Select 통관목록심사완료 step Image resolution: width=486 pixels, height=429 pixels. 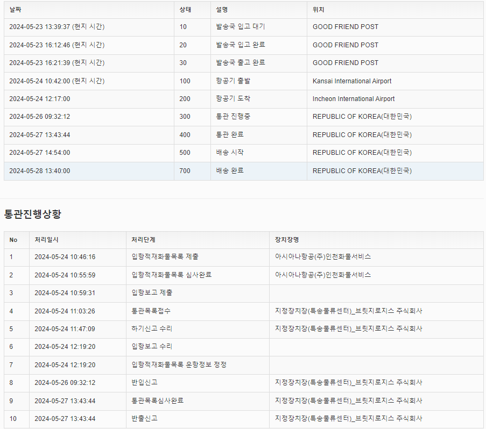(158, 401)
